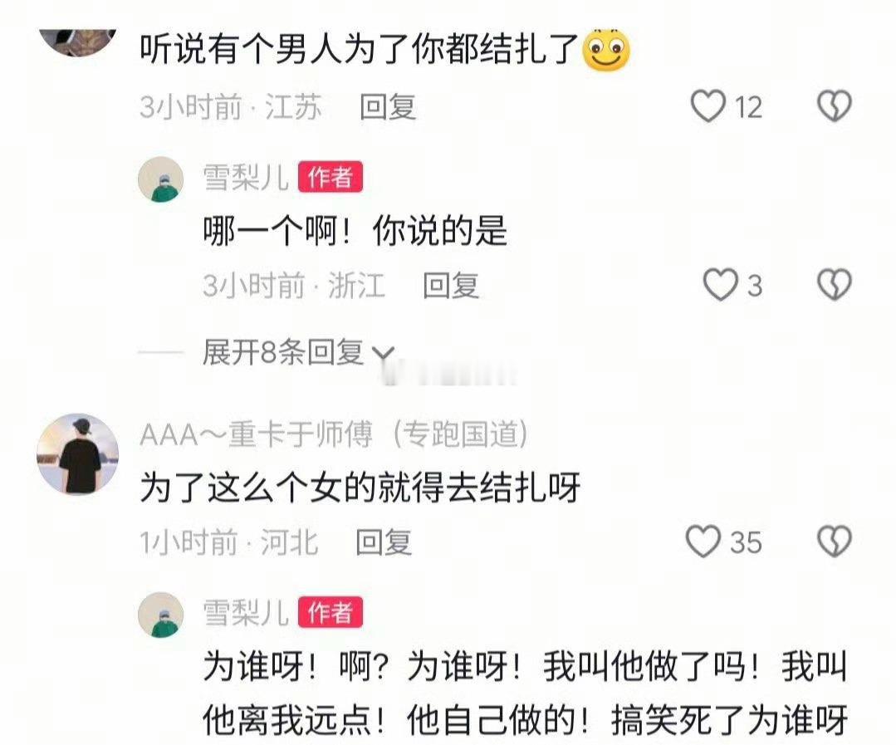The image size is (896, 745).
Task: Like the author's reply with 3 likes
Action: pos(720,285)
